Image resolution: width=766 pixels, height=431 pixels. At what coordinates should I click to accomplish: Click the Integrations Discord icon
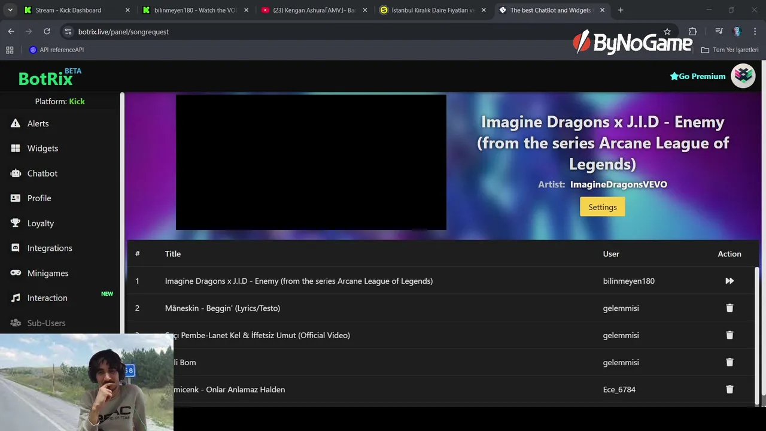click(16, 248)
